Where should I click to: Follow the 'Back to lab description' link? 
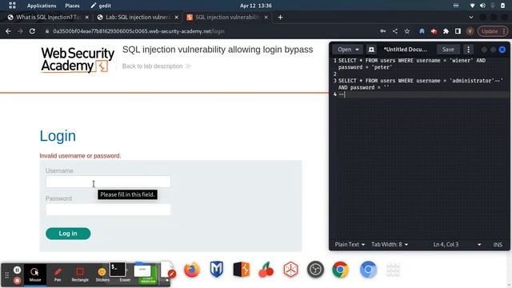click(x=156, y=66)
